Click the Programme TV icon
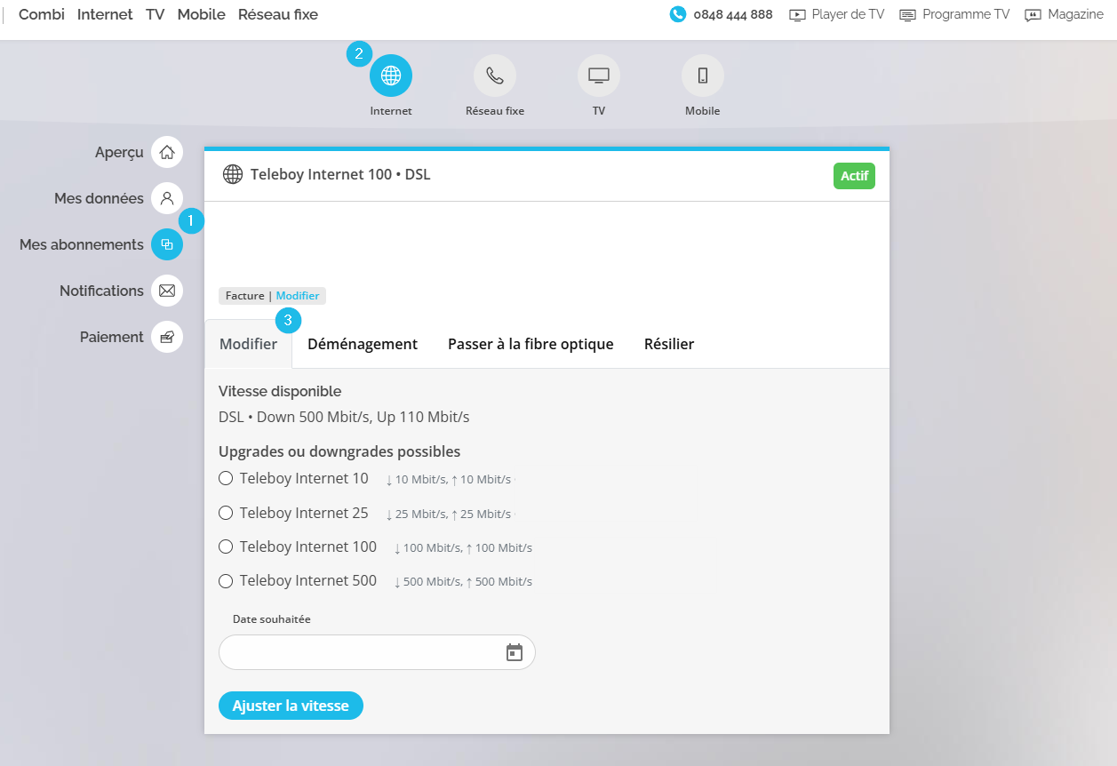 [907, 15]
